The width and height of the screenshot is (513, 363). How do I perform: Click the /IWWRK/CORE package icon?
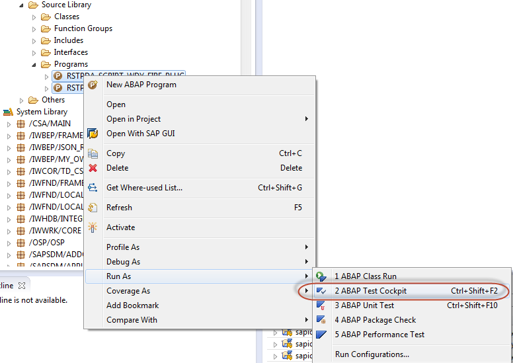pos(21,231)
